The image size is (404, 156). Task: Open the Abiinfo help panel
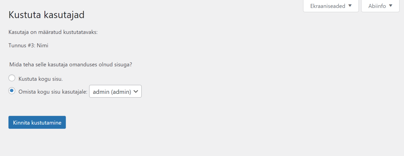coord(380,6)
